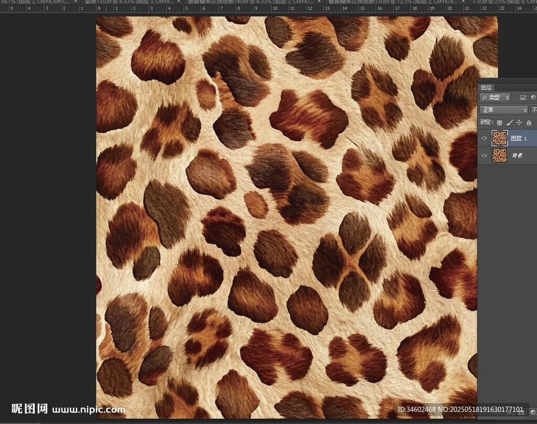Click the 背景 layer thumbnail
This screenshot has height=424, width=537.
click(x=500, y=155)
